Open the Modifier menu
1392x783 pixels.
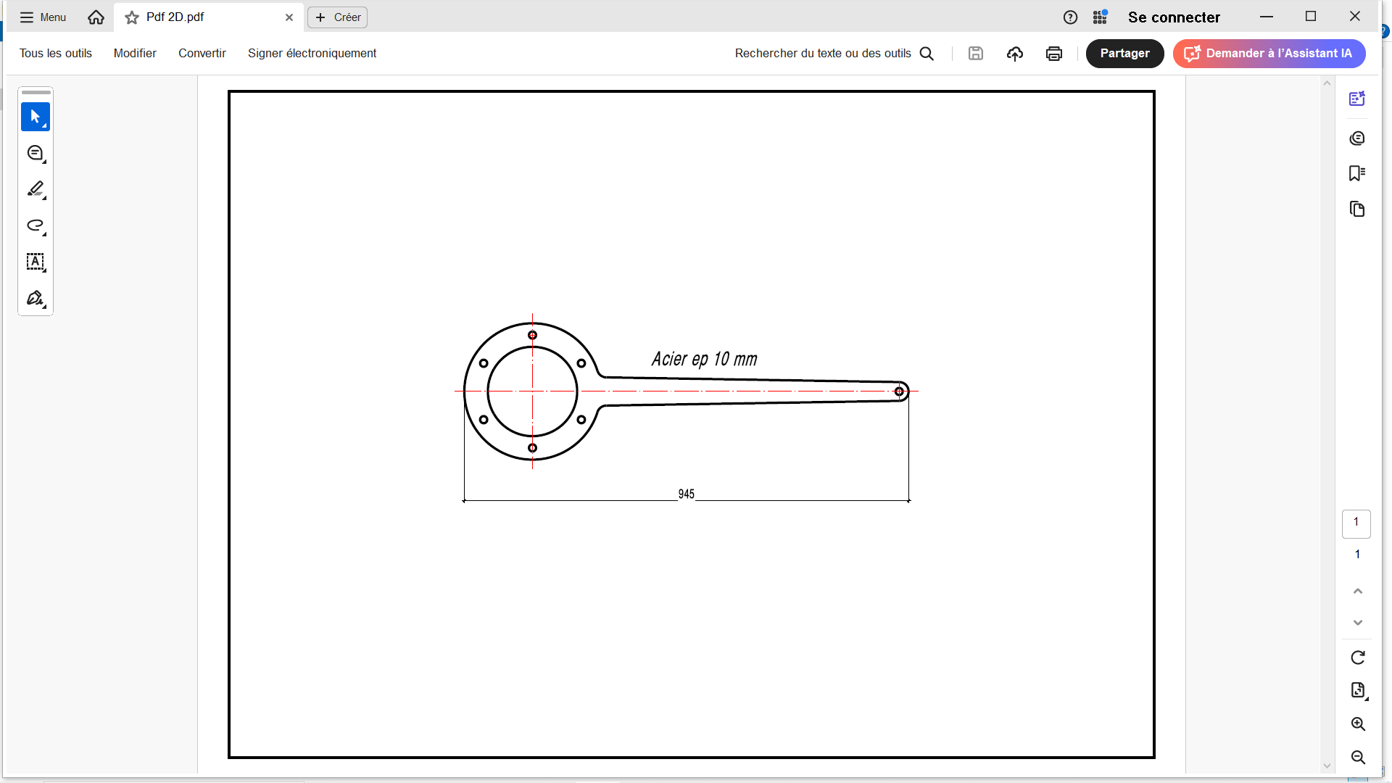(135, 54)
